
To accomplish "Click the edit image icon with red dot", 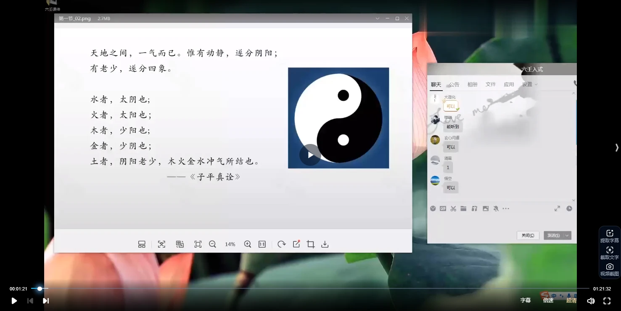I will [x=296, y=244].
